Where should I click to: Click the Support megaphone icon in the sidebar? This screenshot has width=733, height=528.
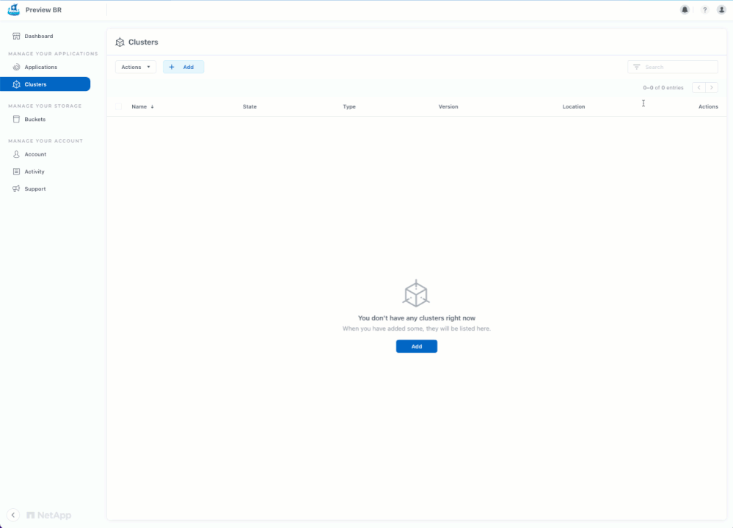click(x=16, y=188)
